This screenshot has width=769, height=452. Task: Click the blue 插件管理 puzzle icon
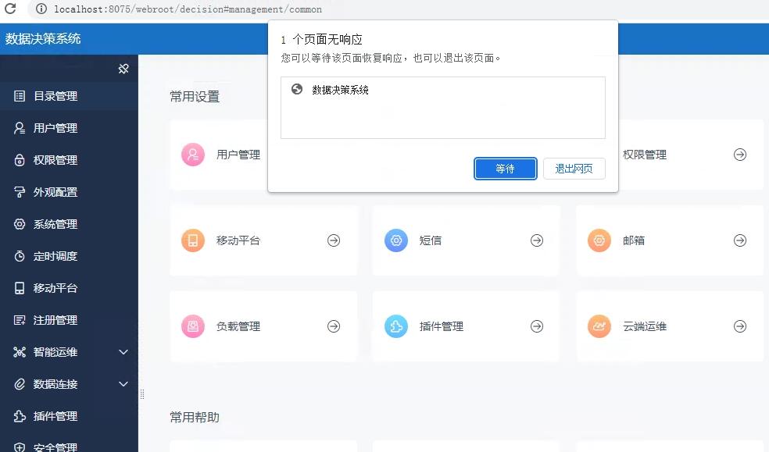point(396,326)
